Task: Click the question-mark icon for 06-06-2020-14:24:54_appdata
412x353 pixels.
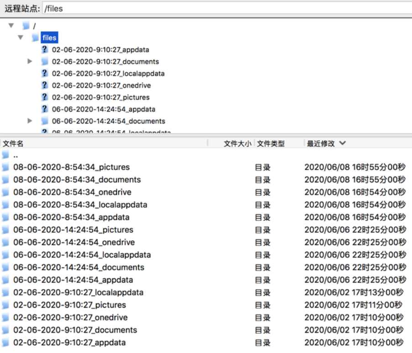Action: (x=44, y=109)
